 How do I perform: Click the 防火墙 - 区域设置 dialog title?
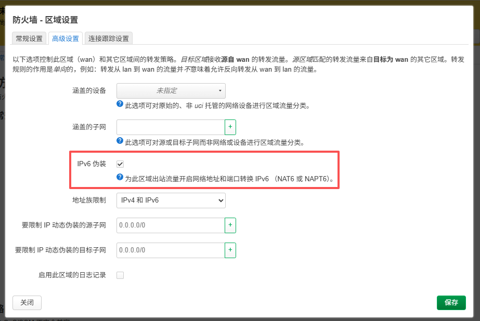point(45,20)
